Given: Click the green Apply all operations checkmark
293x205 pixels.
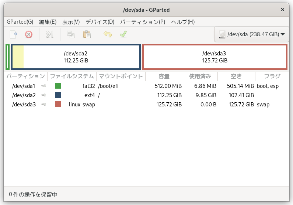Looking at the screenshot, I should [123, 34].
